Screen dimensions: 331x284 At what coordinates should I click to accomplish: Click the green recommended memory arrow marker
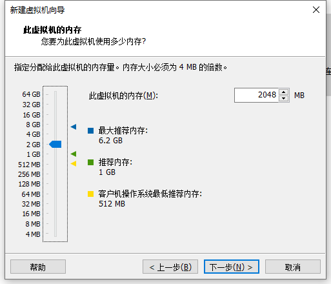click(74, 154)
